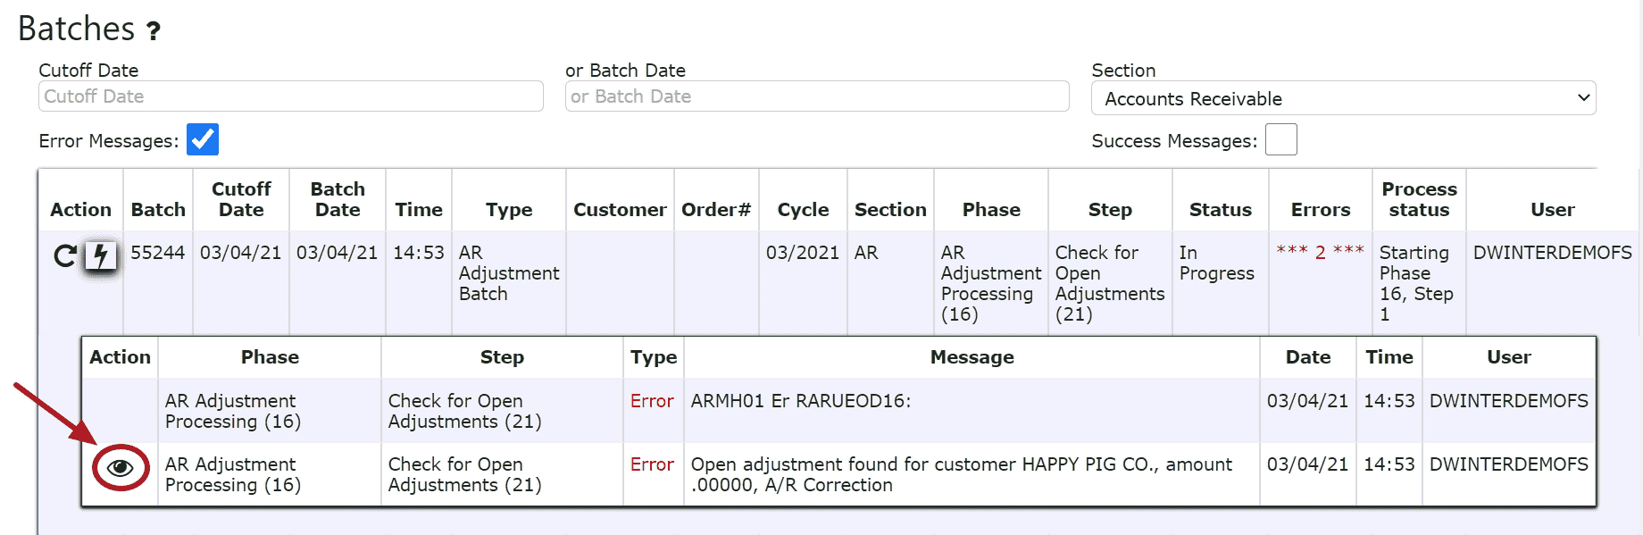Click the eye icon to view the error
The width and height of the screenshot is (1643, 535).
click(x=120, y=467)
